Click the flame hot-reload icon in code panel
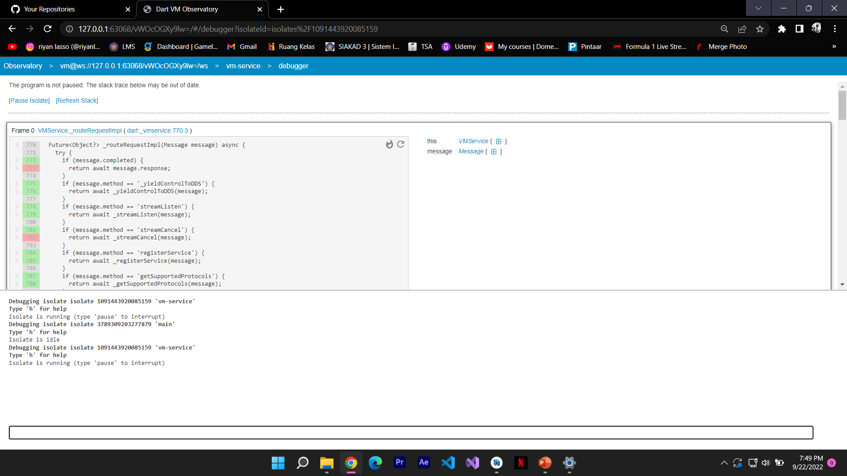The image size is (847, 476). click(x=389, y=145)
